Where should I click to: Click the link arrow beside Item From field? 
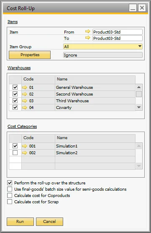88,31
